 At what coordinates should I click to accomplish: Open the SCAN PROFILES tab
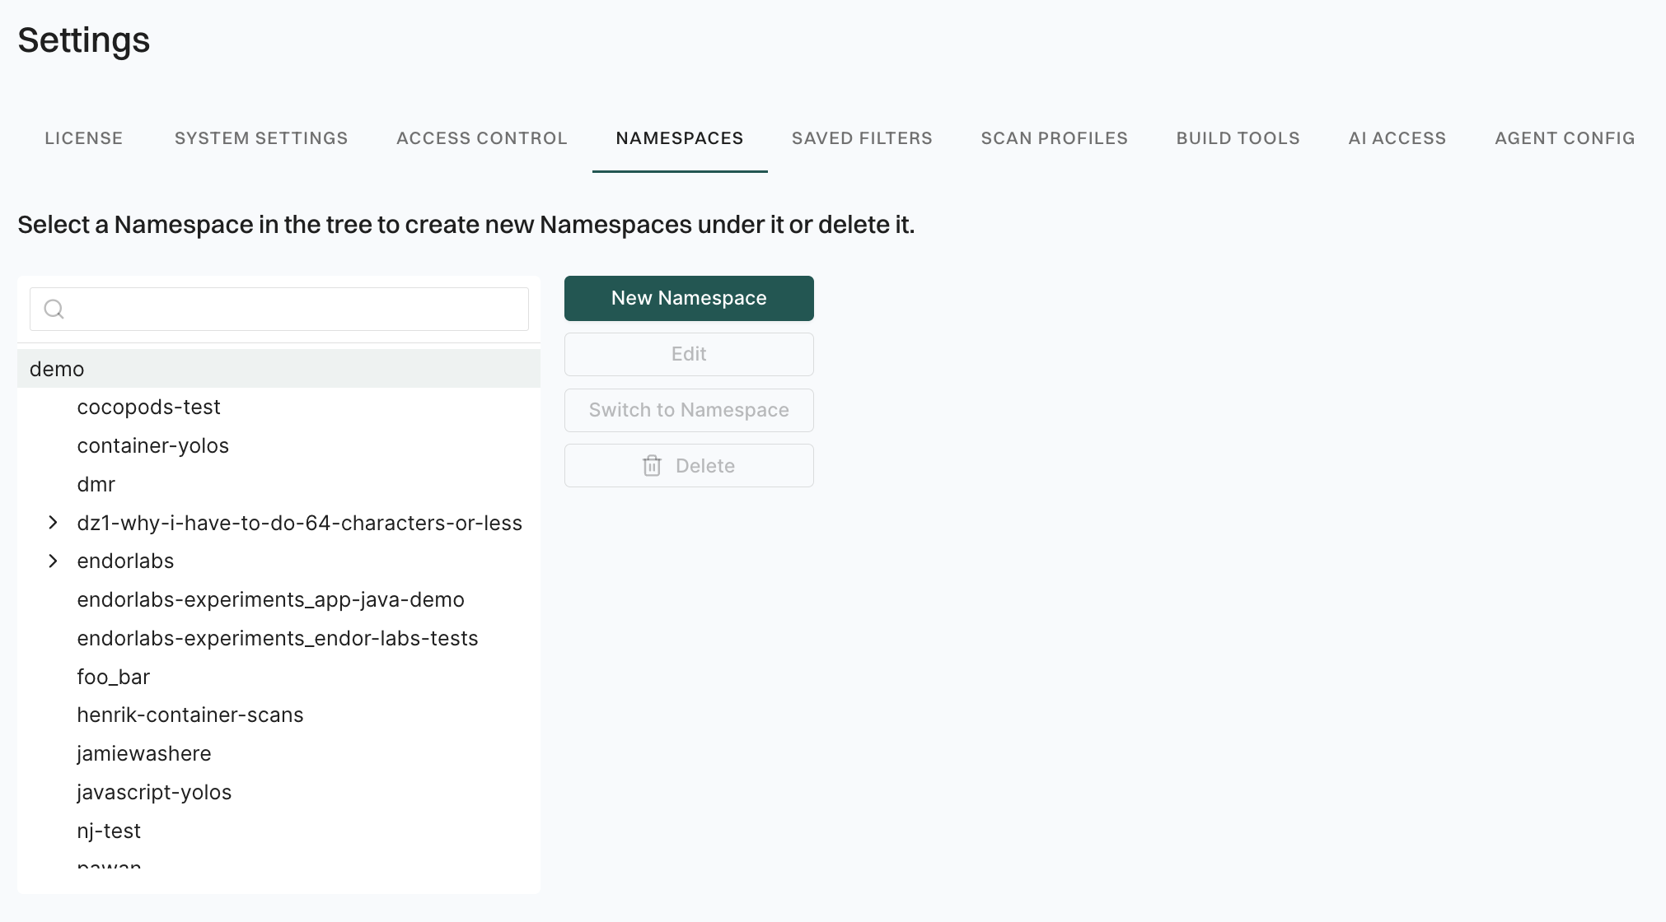pos(1054,137)
